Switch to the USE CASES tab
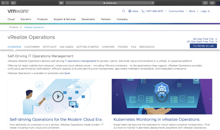This screenshot has width=220, height=130. tap(66, 47)
